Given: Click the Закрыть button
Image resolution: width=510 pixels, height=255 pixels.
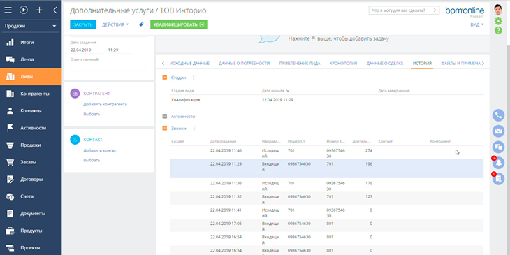Looking at the screenshot, I should (83, 24).
